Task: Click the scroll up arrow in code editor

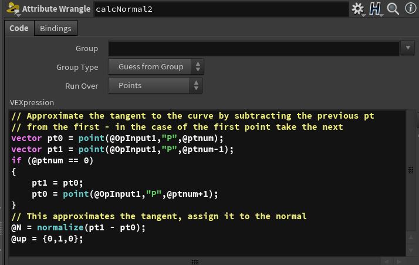Action: click(x=411, y=237)
